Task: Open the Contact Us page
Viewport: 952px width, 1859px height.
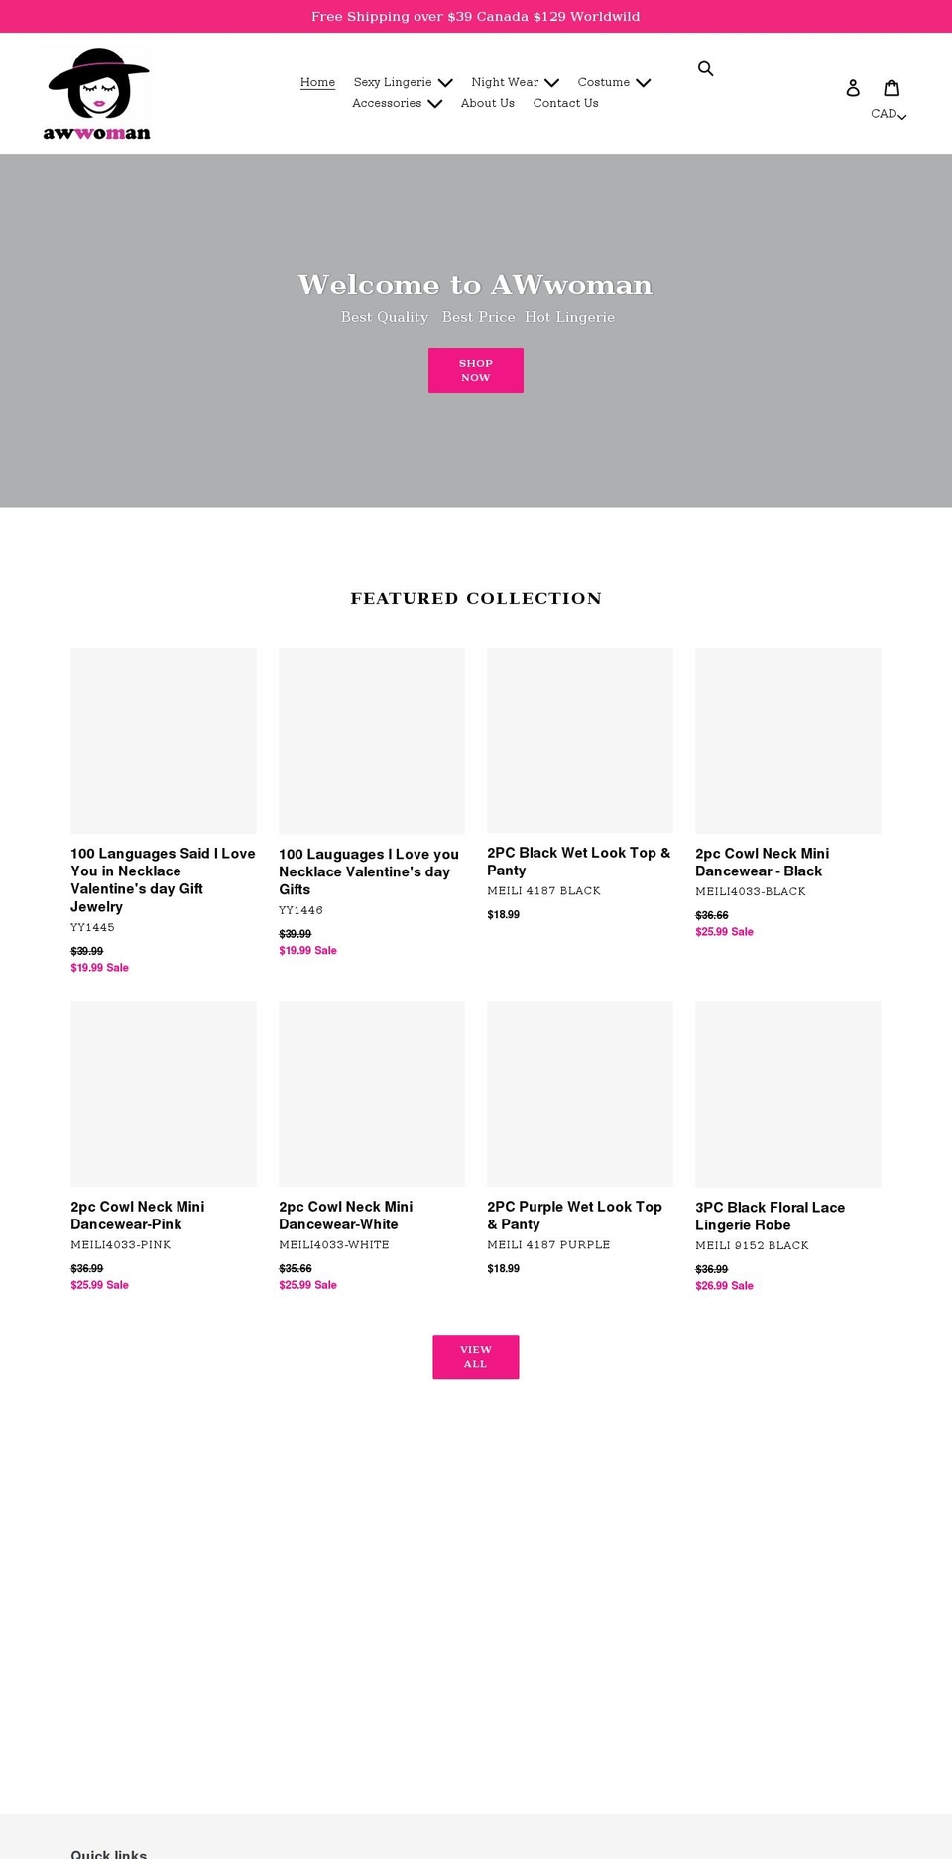Action: (565, 103)
